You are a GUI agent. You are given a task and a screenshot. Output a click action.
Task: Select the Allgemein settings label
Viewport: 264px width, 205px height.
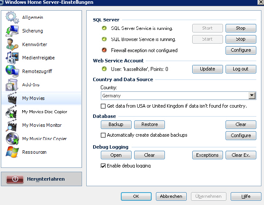tap(32, 18)
